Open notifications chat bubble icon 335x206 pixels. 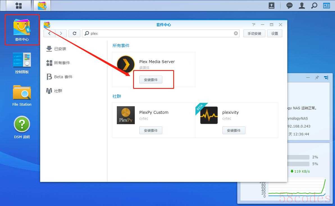point(289,6)
